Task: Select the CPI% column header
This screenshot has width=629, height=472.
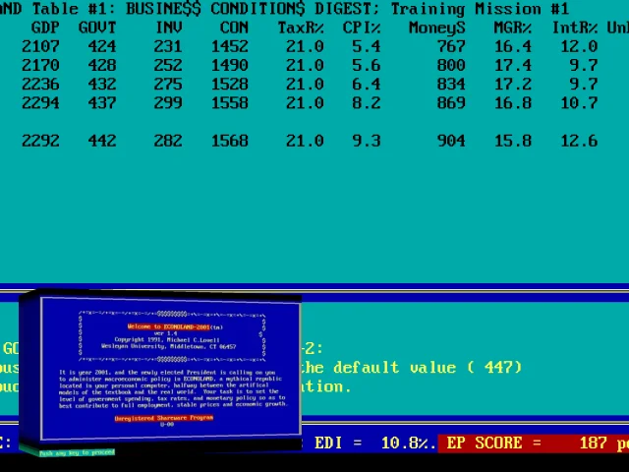Action: click(362, 28)
